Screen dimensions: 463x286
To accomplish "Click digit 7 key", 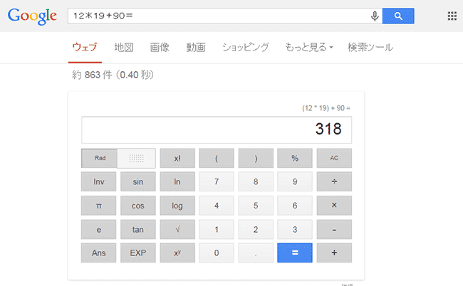I will click(217, 181).
